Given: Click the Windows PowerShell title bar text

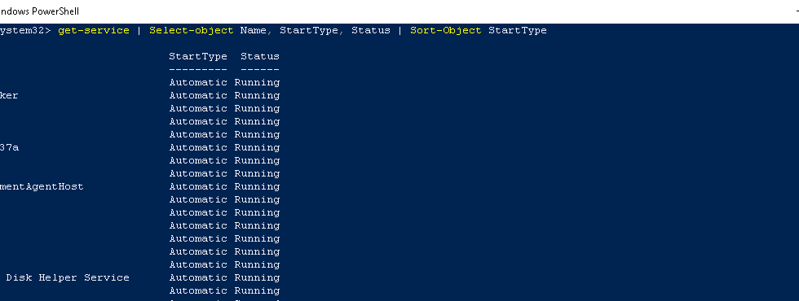Looking at the screenshot, I should (x=39, y=11).
